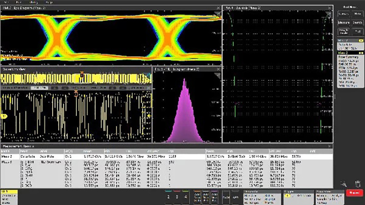Open the Utility menu
The width and height of the screenshot is (365, 205).
(34, 2)
